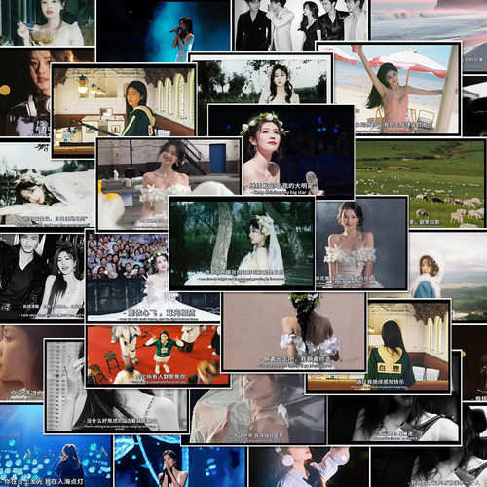Select the red carpet peace-sign photo
The height and width of the screenshot is (487, 487).
coord(157,356)
